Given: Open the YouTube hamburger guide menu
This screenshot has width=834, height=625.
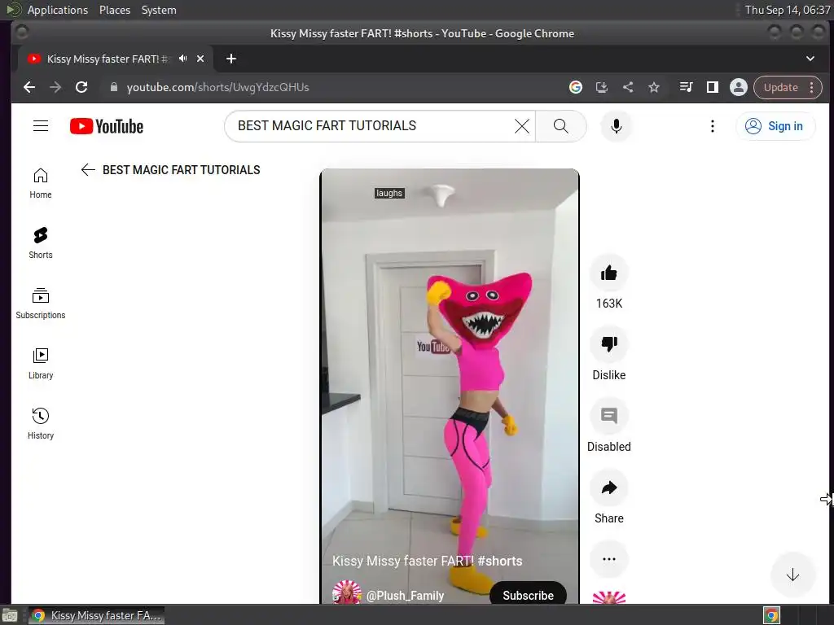Looking at the screenshot, I should (41, 126).
